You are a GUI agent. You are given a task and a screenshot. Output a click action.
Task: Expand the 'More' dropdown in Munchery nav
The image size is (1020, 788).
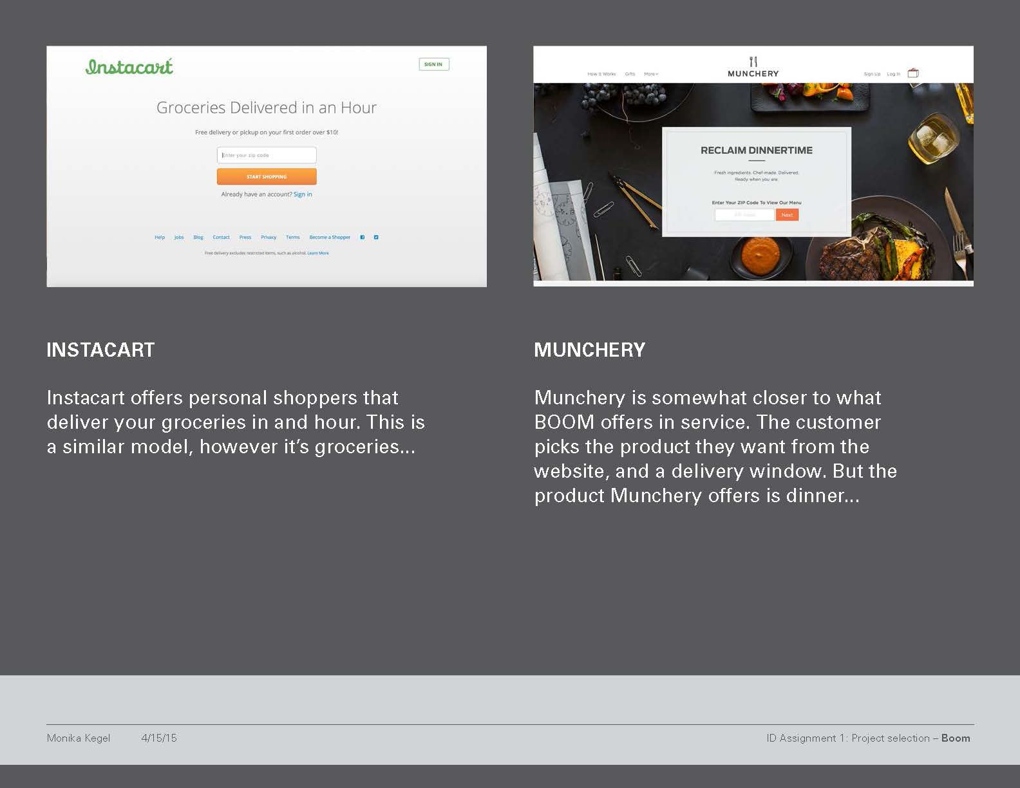click(x=651, y=74)
